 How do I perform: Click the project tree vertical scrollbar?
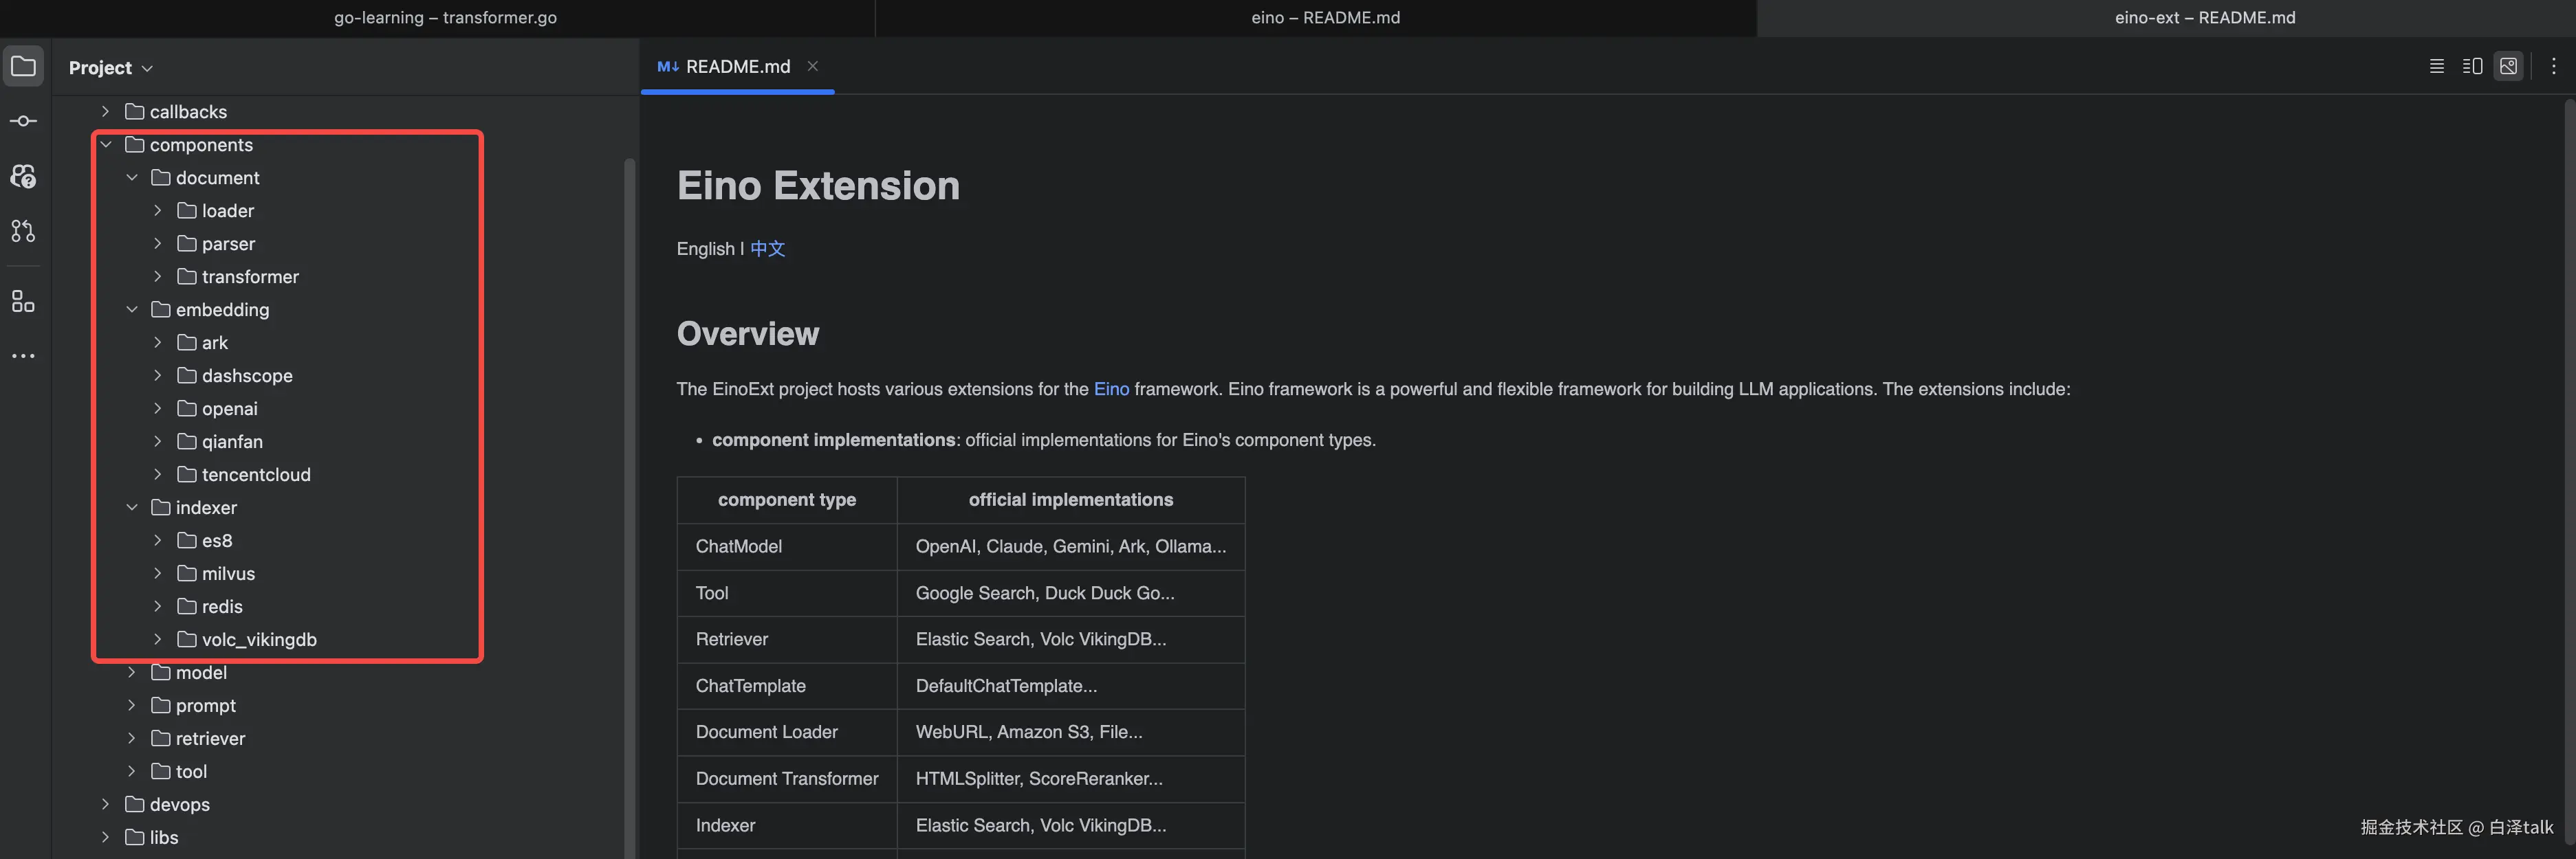coord(629,500)
